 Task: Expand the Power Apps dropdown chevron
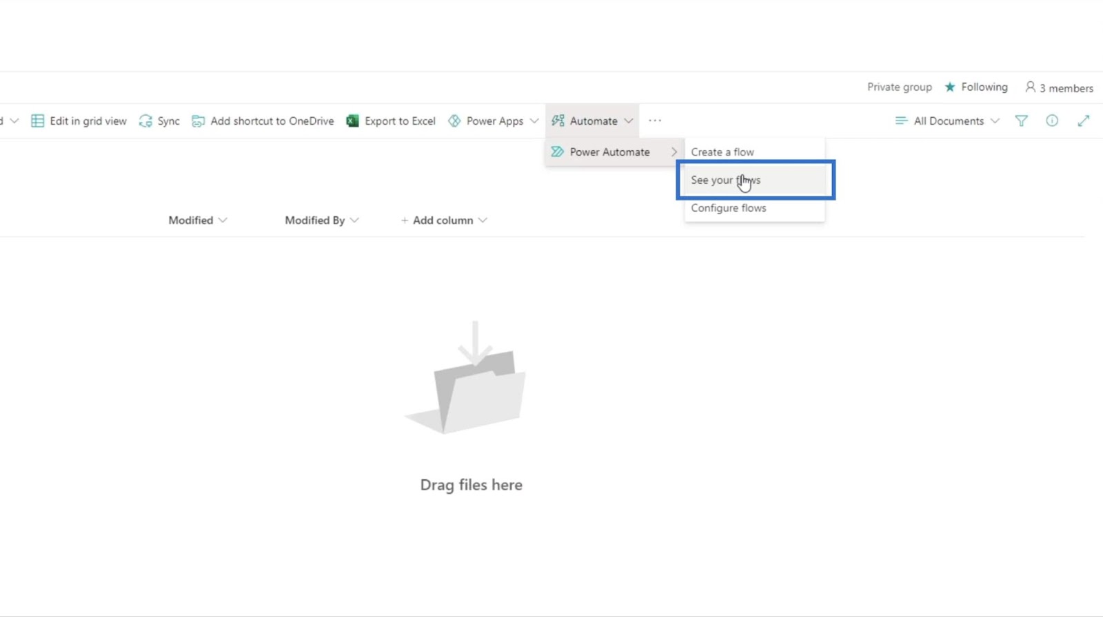pyautogui.click(x=534, y=121)
